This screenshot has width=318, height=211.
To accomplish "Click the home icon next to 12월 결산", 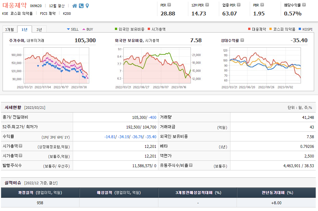I will click(x=75, y=6).
